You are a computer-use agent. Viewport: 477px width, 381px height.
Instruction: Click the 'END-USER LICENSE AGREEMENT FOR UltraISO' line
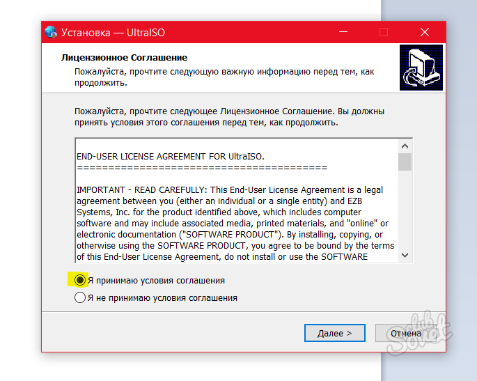170,156
